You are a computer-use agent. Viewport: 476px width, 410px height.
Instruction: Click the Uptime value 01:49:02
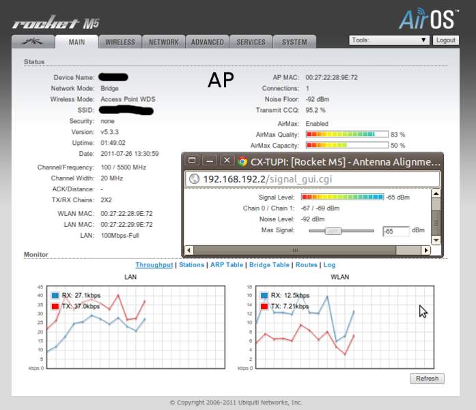(113, 143)
